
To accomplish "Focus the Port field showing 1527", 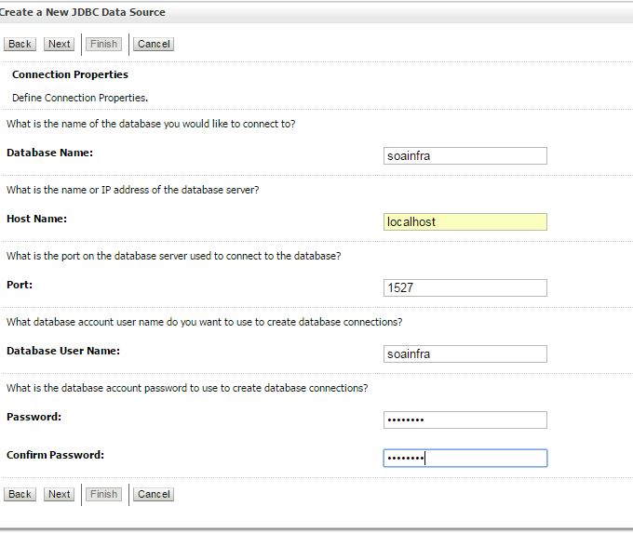I will 465,287.
